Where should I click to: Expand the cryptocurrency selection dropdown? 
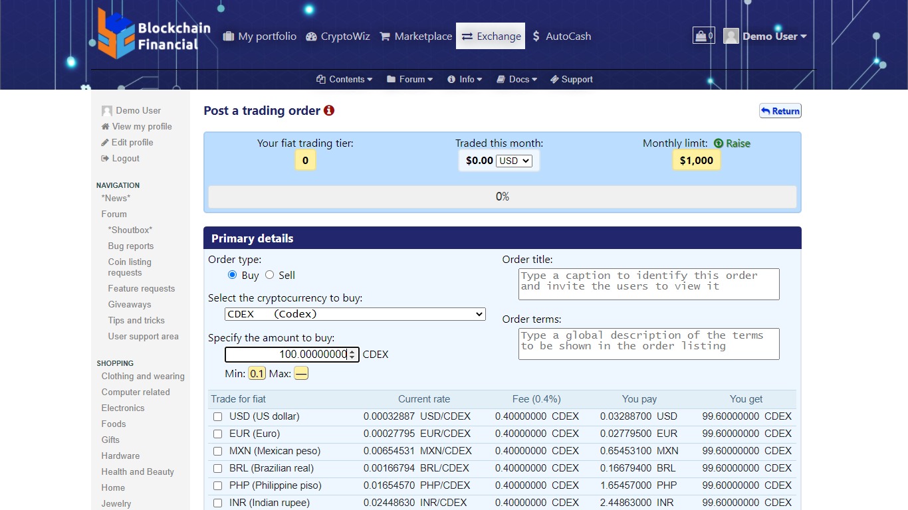pos(355,314)
